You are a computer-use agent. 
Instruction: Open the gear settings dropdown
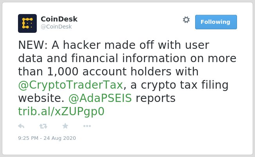pyautogui.click(x=186, y=20)
